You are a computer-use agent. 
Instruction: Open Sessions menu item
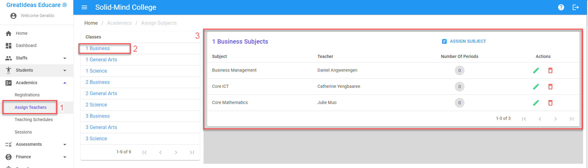click(x=23, y=132)
